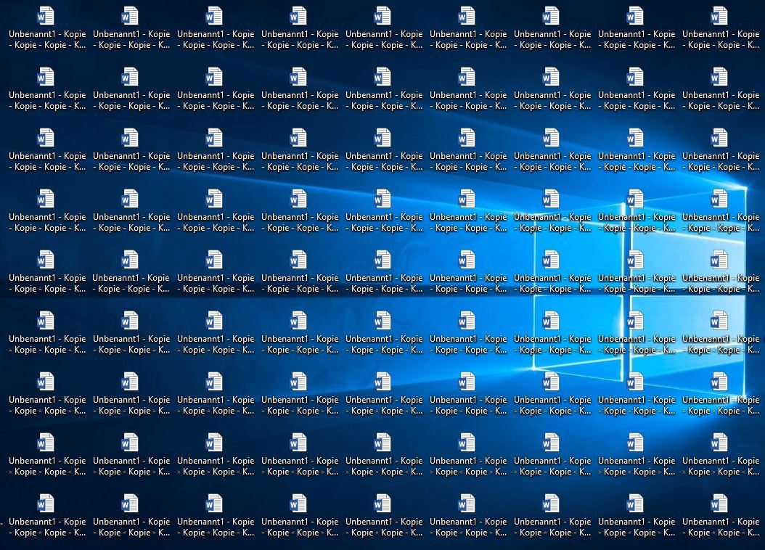The width and height of the screenshot is (765, 550).
Task: Select the middle Word document in the leftmost column
Action: (x=47, y=272)
